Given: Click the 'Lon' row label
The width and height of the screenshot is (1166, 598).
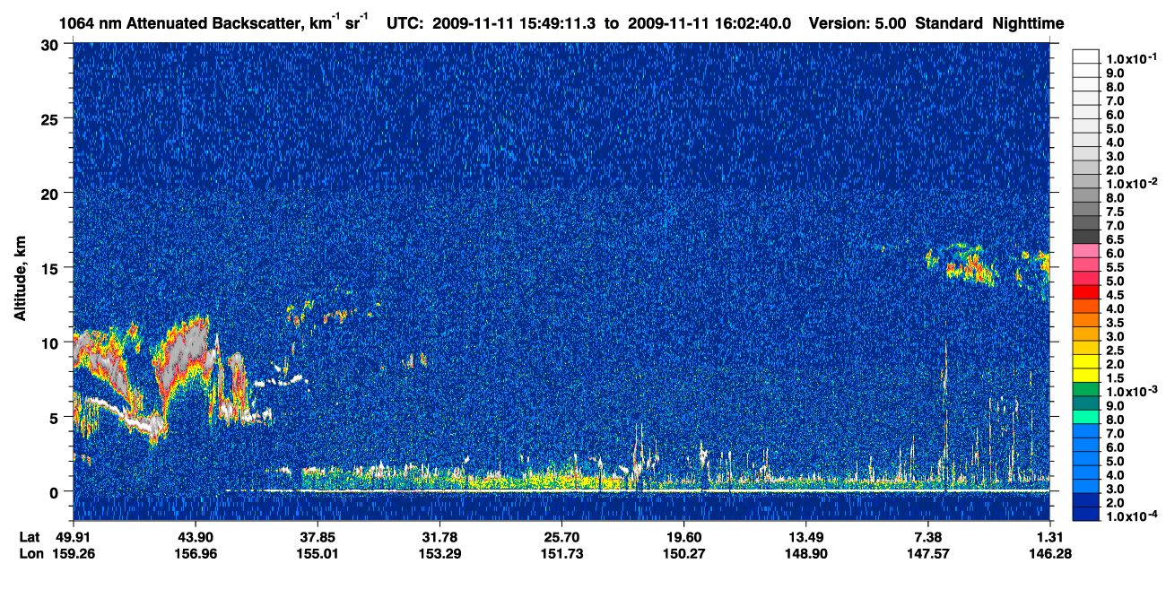Looking at the screenshot, I should [x=30, y=553].
